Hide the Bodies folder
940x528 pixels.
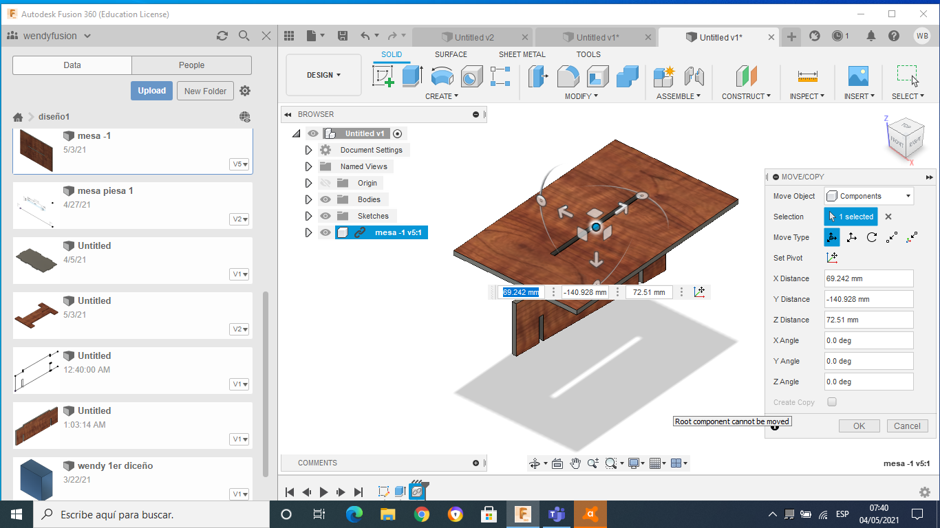pyautogui.click(x=325, y=199)
